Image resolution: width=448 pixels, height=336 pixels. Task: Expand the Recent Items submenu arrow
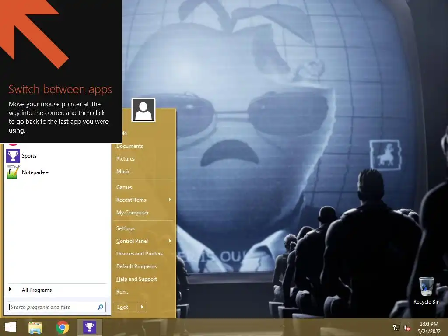pos(170,199)
